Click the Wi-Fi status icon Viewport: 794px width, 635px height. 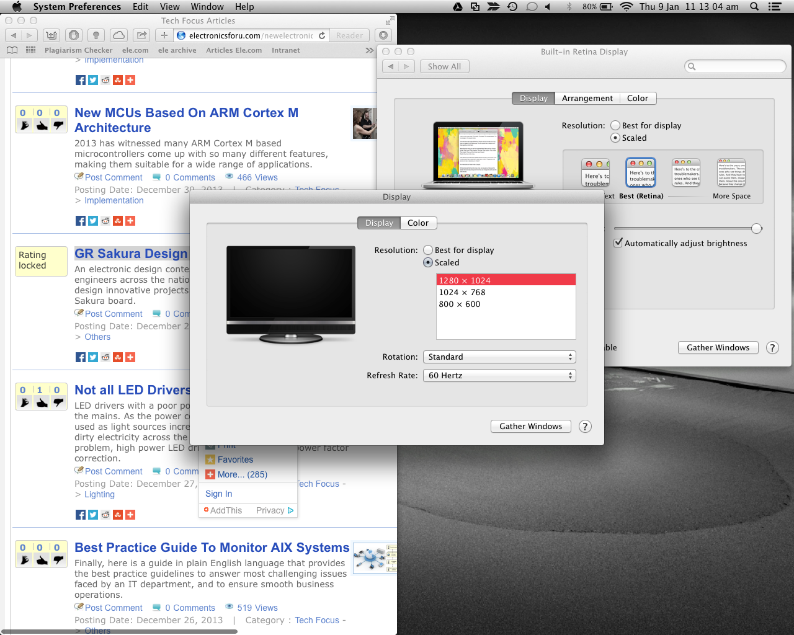(626, 7)
